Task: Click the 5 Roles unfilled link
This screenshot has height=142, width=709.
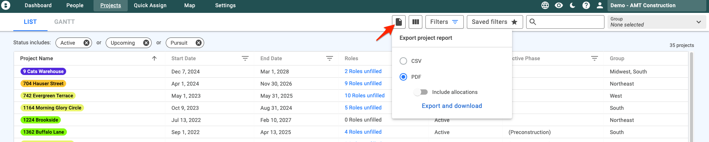Action: coord(363,108)
